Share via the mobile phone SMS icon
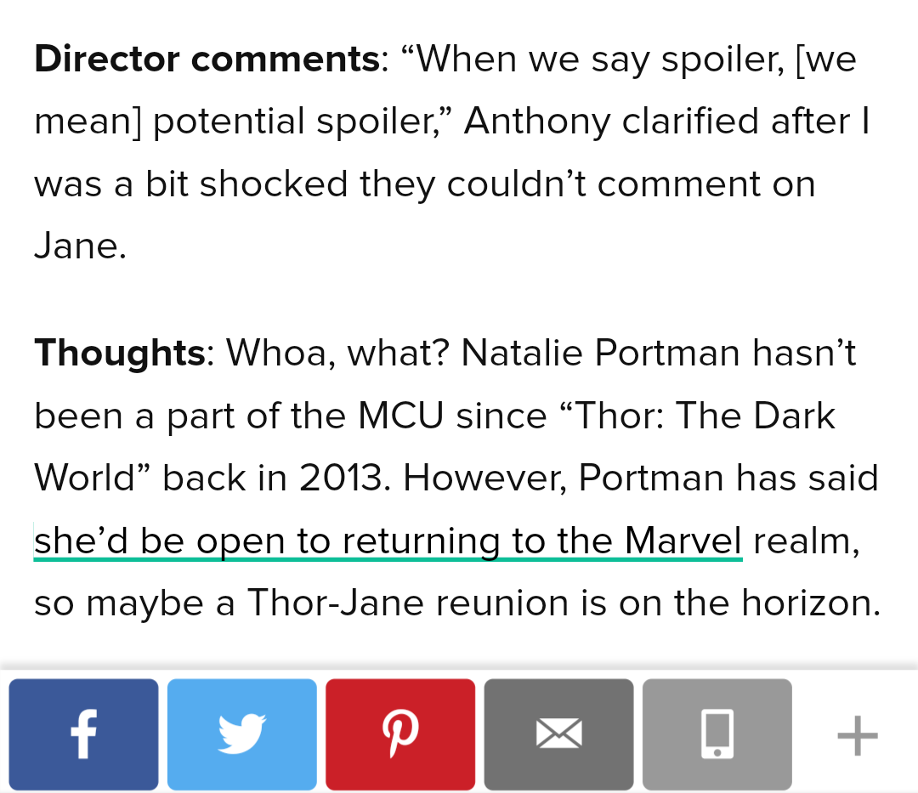Viewport: 918px width, 793px height. pos(717,734)
